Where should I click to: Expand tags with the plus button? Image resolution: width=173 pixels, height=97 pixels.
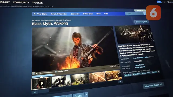coord(159,72)
